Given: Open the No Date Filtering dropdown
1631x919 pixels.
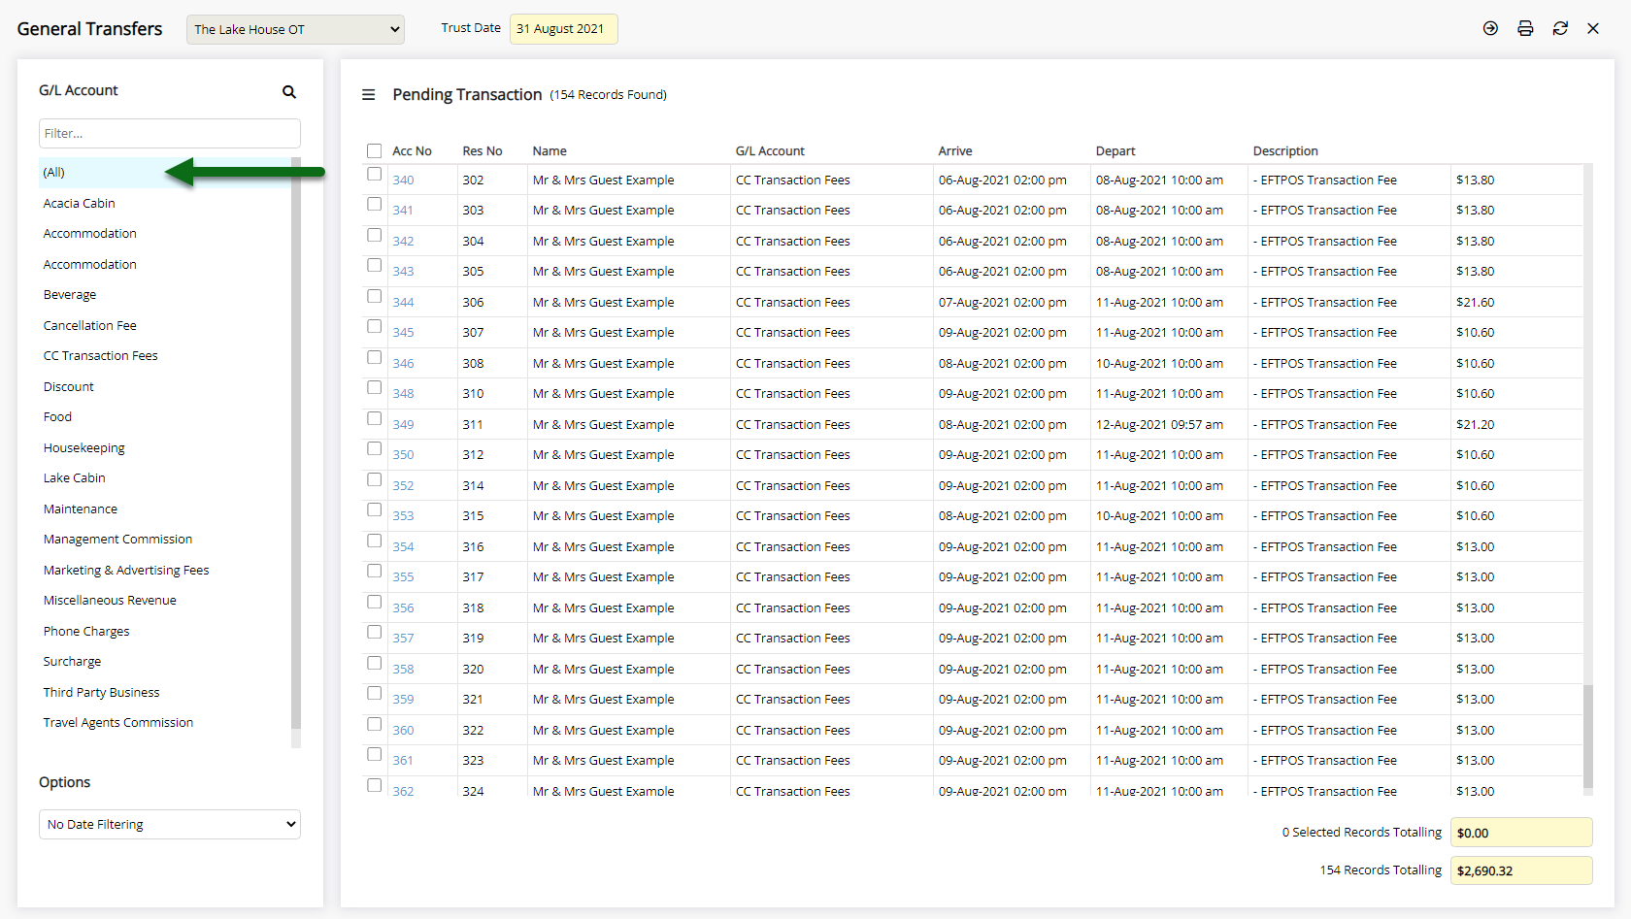Looking at the screenshot, I should click(170, 824).
